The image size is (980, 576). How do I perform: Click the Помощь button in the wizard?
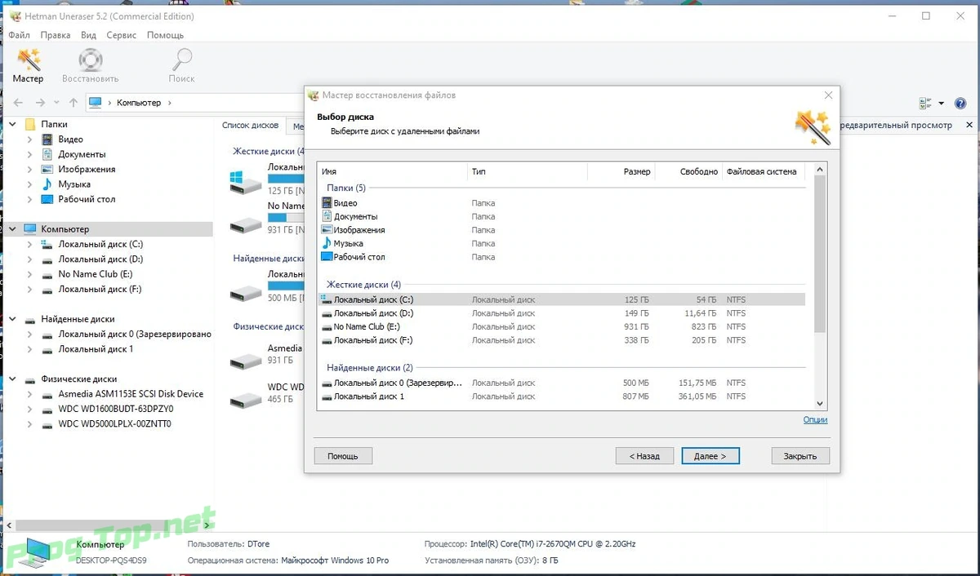click(x=343, y=456)
